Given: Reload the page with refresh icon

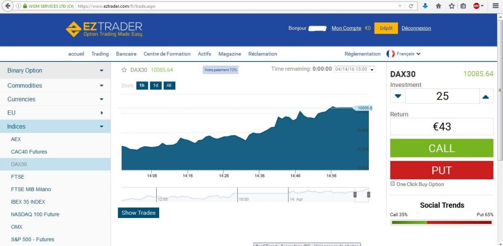Looking at the screenshot, I should 411,6.
